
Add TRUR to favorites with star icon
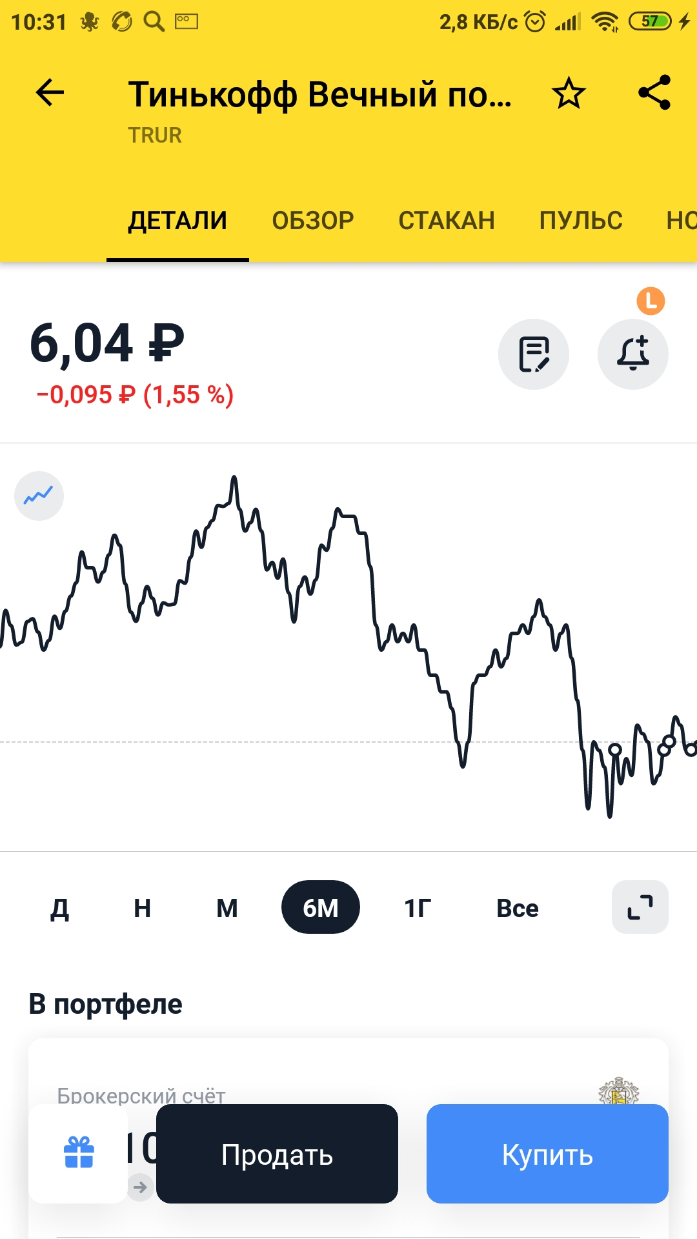[569, 94]
